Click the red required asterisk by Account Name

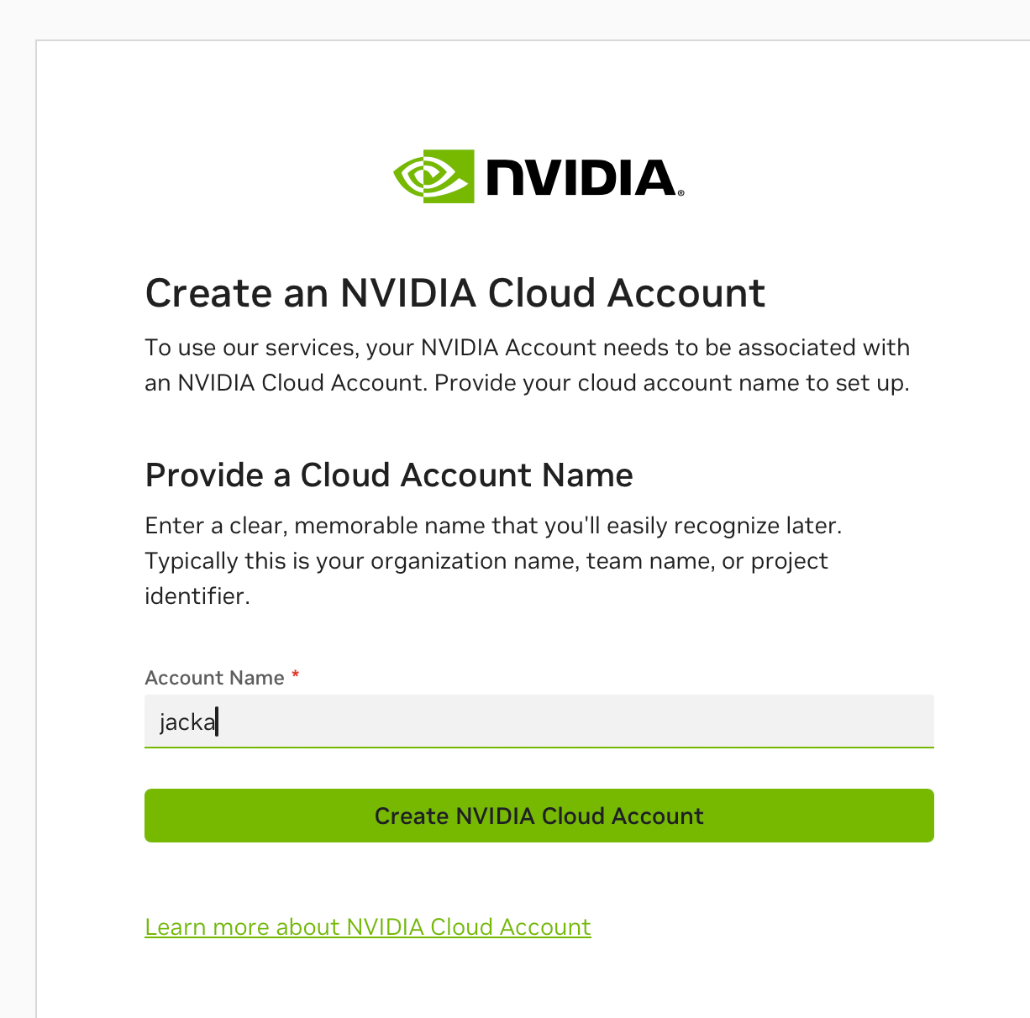click(295, 675)
